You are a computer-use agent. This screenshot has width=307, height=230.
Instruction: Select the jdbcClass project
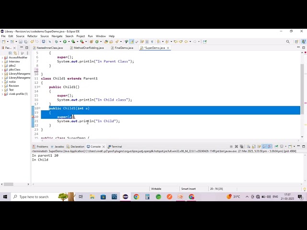pos(14,69)
